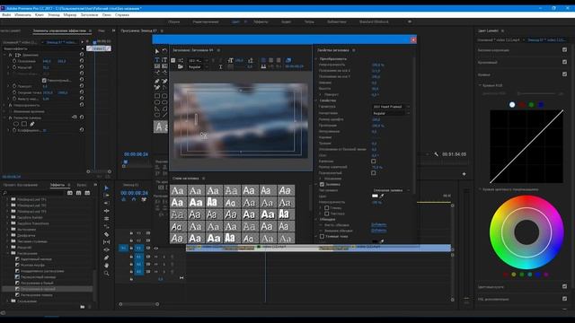Screen dimensions: 575x323
Task: Open the Файл menu
Action: pyautogui.click(x=6, y=15)
